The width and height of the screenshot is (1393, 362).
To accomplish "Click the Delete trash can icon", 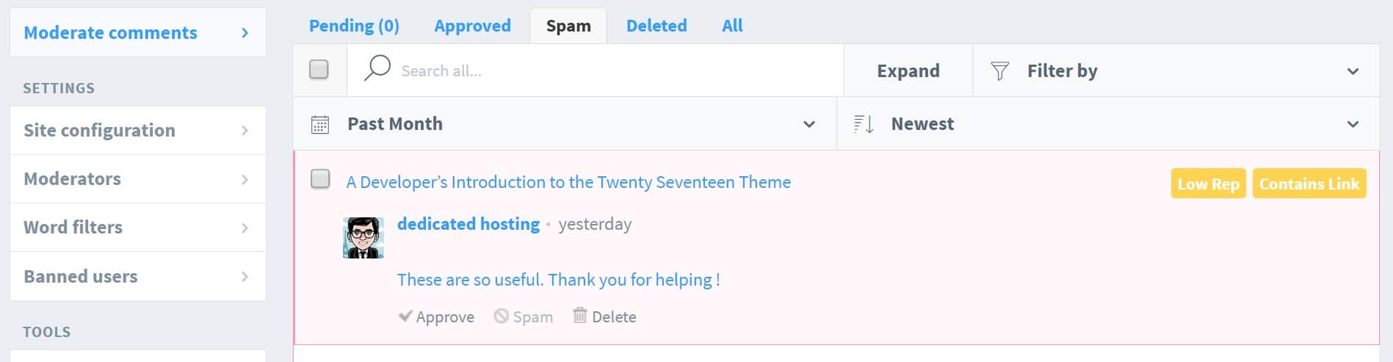I will point(580,315).
